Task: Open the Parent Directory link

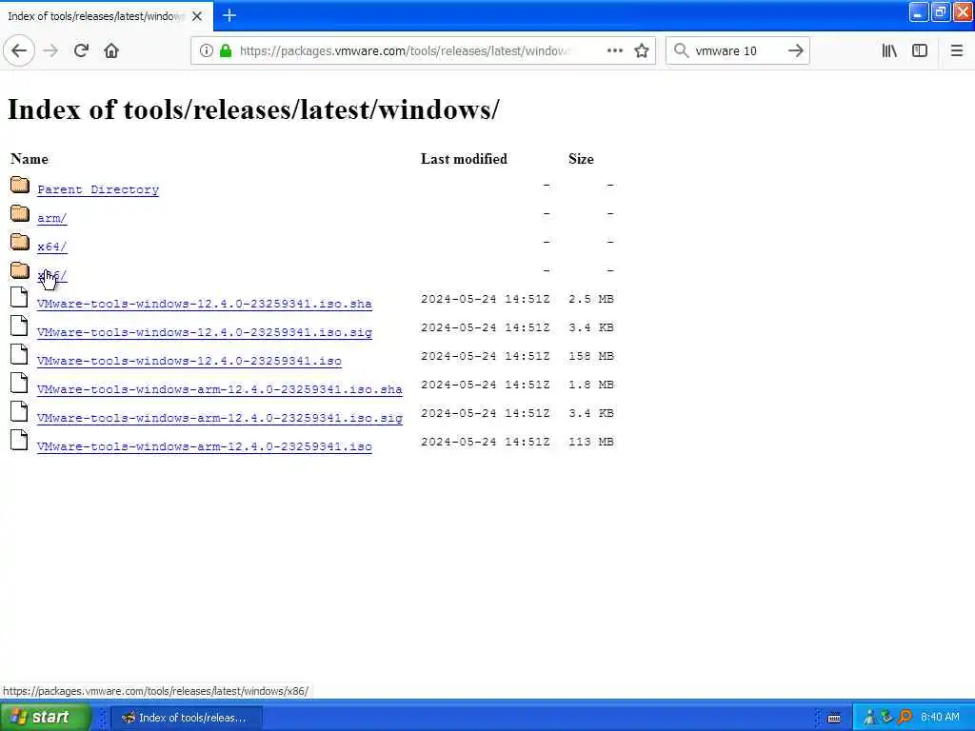Action: (98, 189)
